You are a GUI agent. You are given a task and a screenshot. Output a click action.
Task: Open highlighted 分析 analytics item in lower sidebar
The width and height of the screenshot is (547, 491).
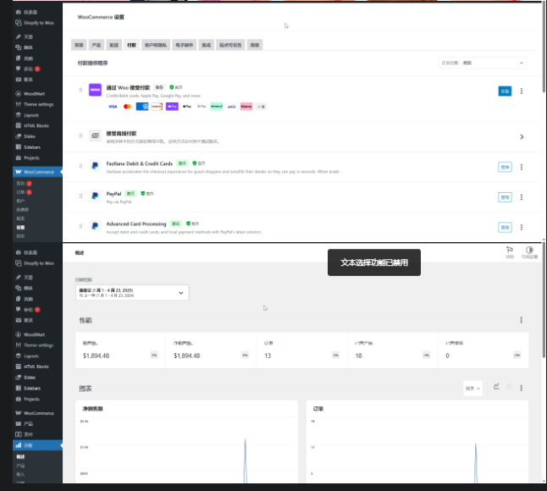click(37, 445)
